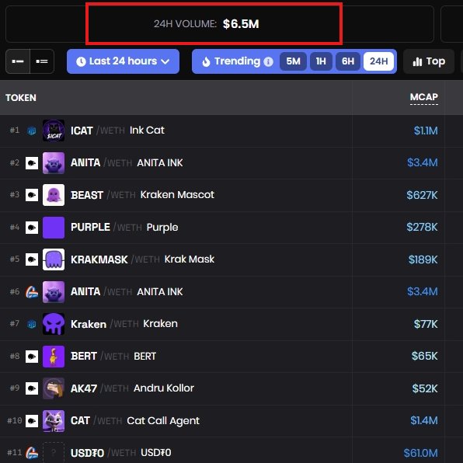Click the Kraken Mascot token name
Viewport: 463px width, 463px height.
click(x=177, y=194)
